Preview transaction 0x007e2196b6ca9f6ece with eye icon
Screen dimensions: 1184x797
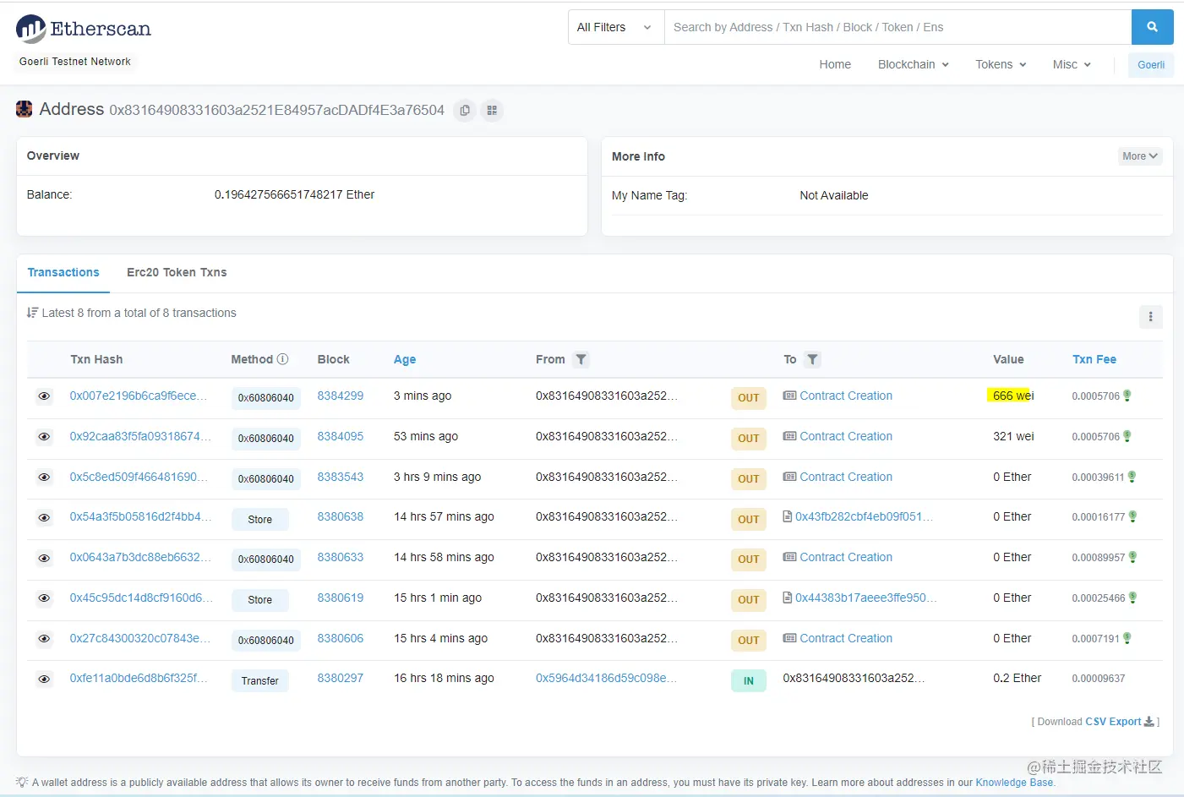click(x=44, y=396)
